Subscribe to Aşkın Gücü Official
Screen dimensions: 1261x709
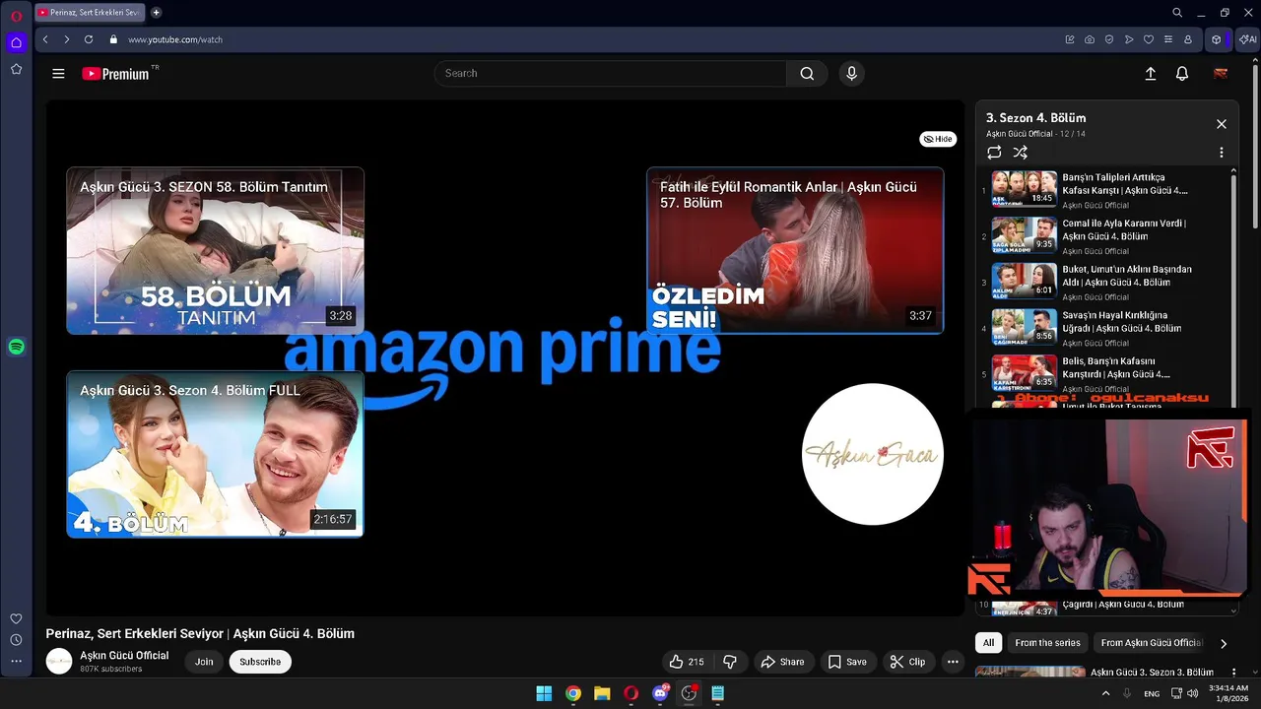point(260,662)
